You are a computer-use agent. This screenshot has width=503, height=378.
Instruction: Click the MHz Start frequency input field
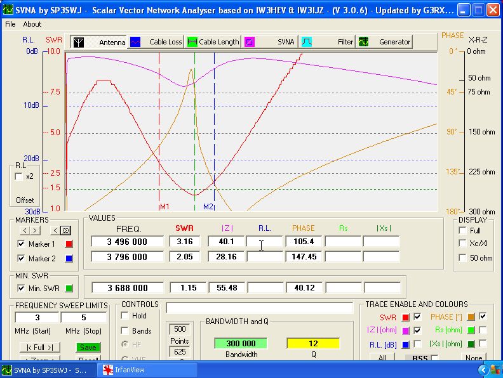coord(37,317)
